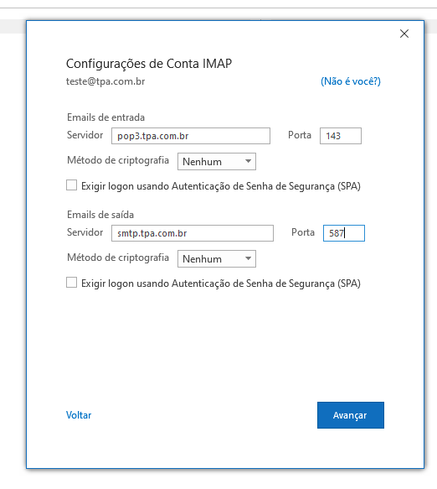Focus the outgoing server field smtp.tpa.com.br
437x489 pixels.
pyautogui.click(x=193, y=233)
